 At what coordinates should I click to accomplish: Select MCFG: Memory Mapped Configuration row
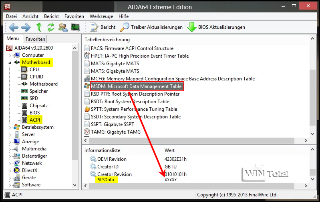pyautogui.click(x=173, y=79)
